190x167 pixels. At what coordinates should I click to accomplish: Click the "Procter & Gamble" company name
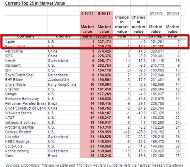click(x=19, y=127)
